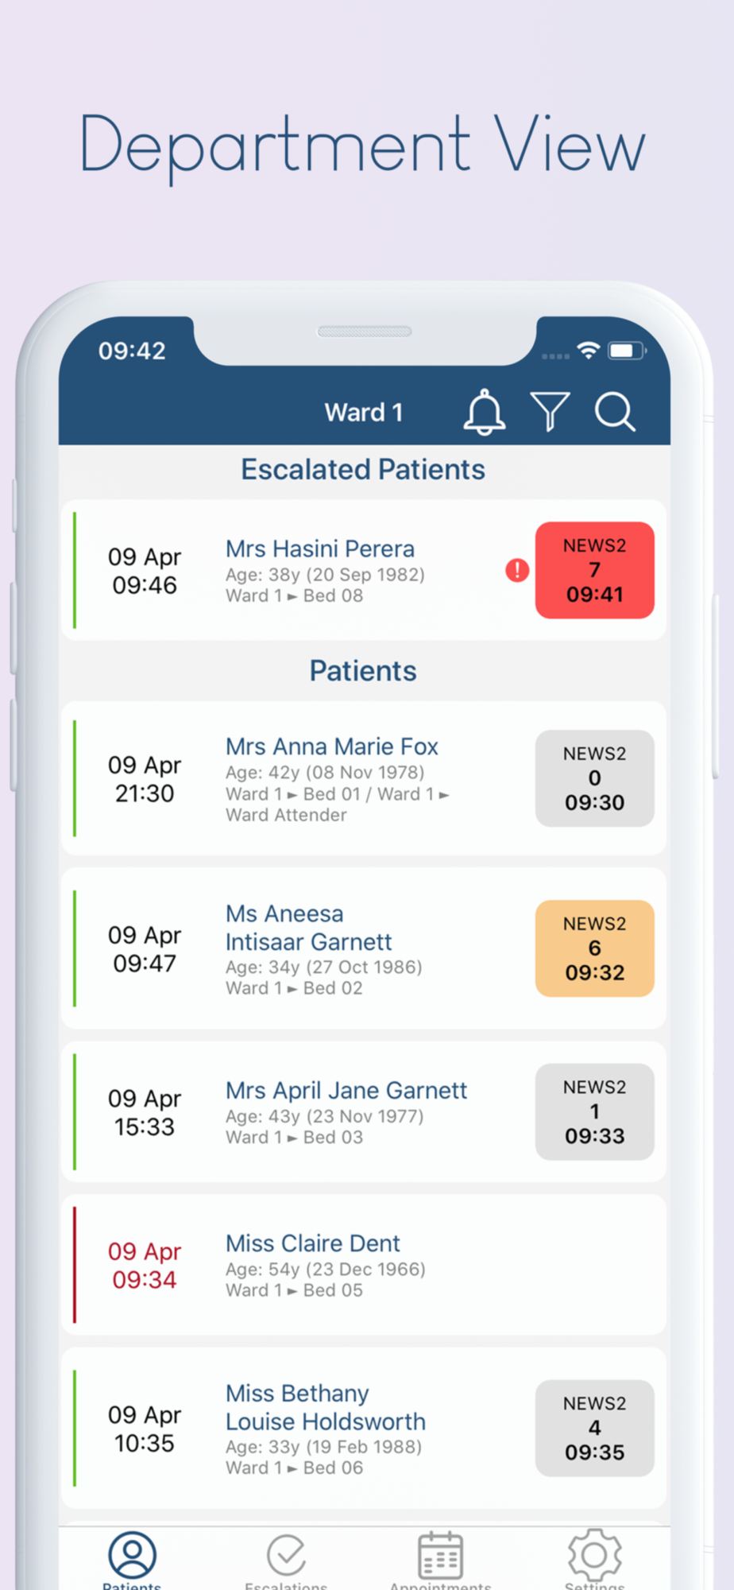Open the Patients tab icon
Screen dimensions: 734x1590
pyautogui.click(x=132, y=1557)
